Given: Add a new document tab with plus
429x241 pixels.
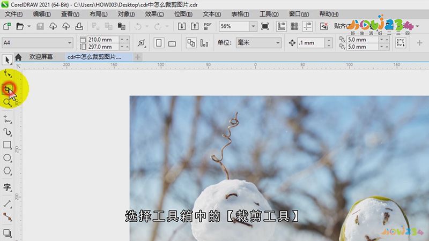Looking at the screenshot, I should (138, 57).
